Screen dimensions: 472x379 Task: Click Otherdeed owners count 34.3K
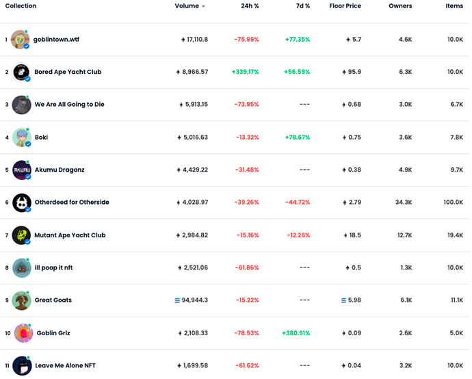404,202
